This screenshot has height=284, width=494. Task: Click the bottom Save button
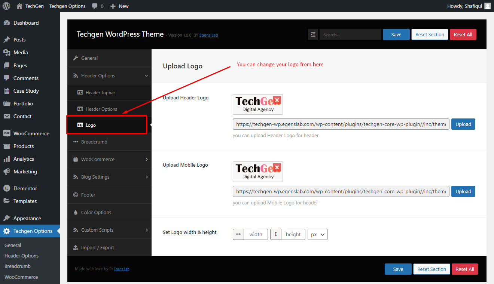point(398,269)
